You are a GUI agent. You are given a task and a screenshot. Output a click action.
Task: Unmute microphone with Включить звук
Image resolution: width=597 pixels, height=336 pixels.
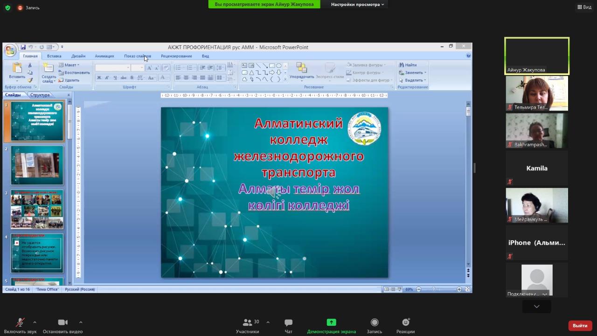point(20,322)
